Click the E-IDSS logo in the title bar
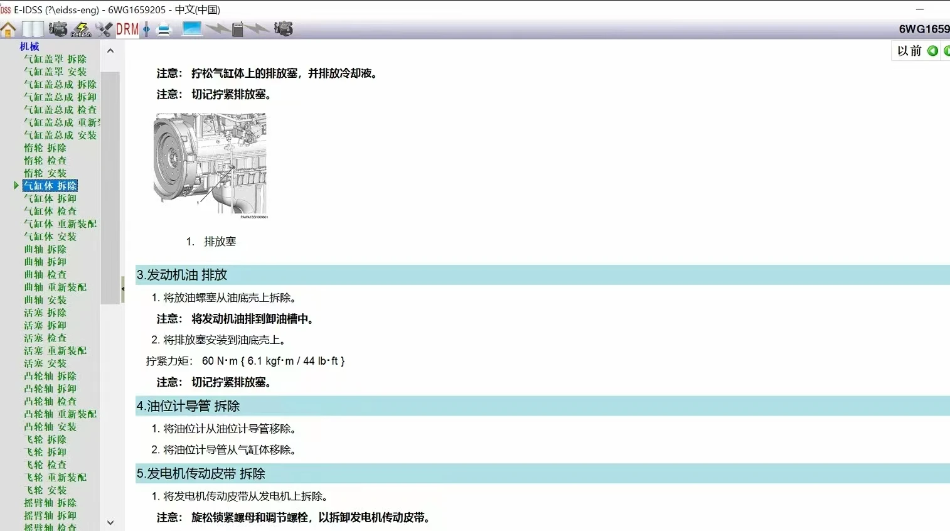 coord(7,9)
